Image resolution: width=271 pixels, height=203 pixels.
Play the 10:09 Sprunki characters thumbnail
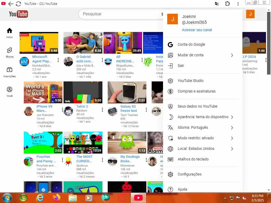[83, 142]
